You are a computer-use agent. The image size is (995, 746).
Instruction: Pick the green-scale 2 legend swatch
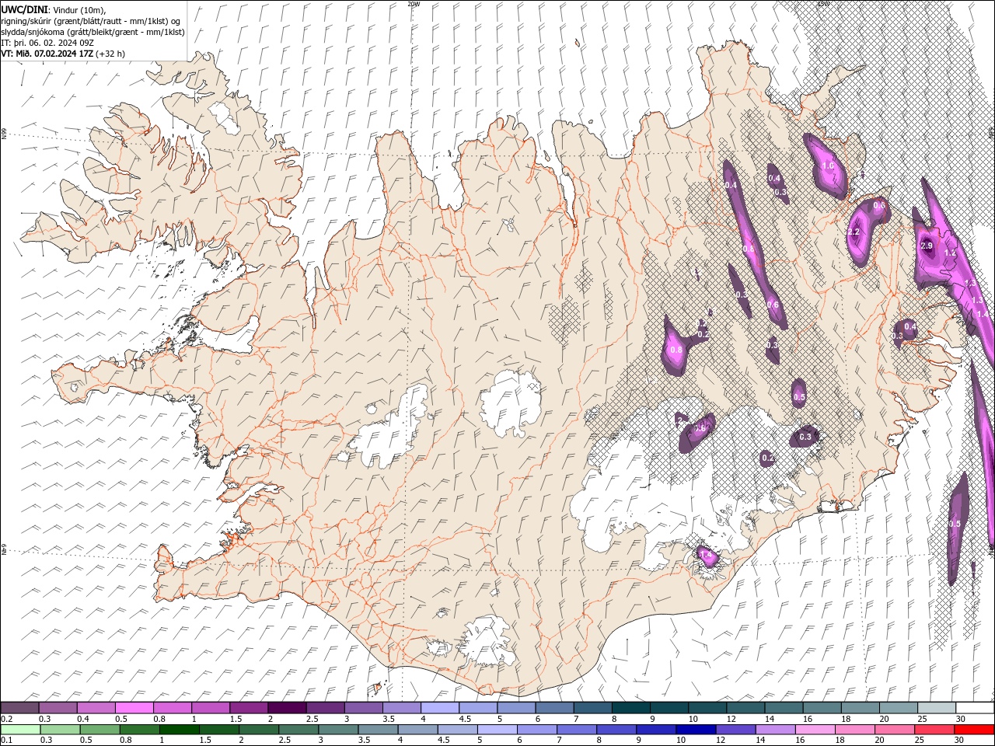pyautogui.click(x=258, y=729)
